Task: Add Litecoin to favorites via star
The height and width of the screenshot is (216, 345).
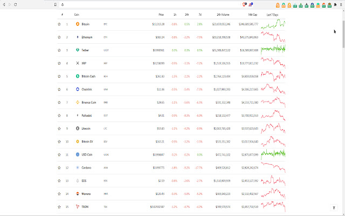Action: click(x=59, y=129)
